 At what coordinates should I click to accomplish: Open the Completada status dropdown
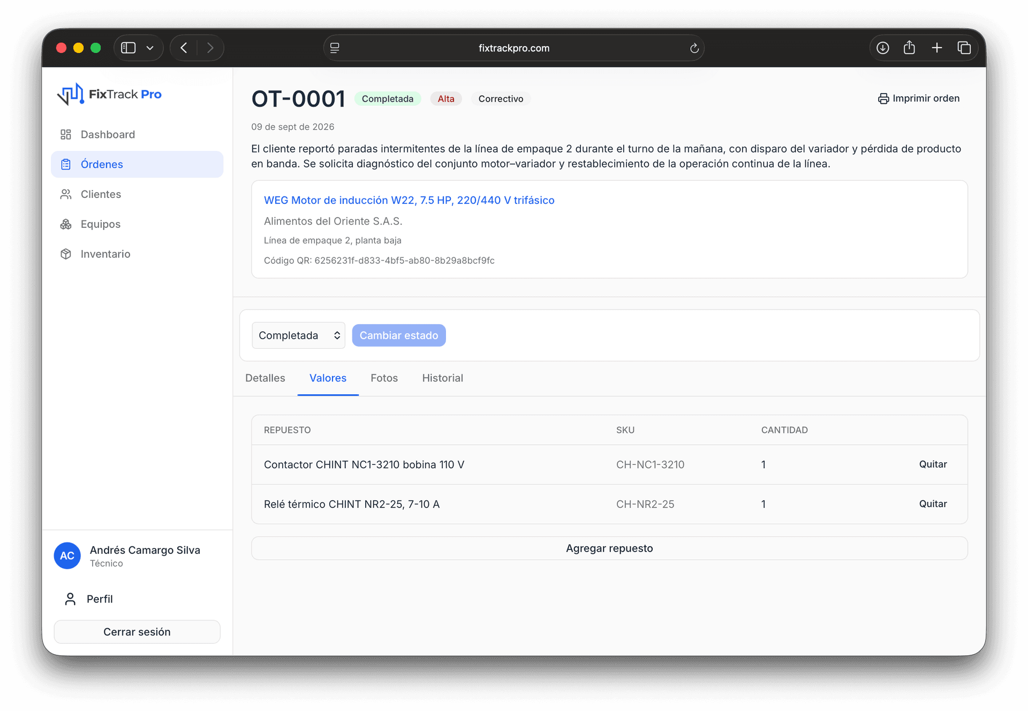(299, 335)
